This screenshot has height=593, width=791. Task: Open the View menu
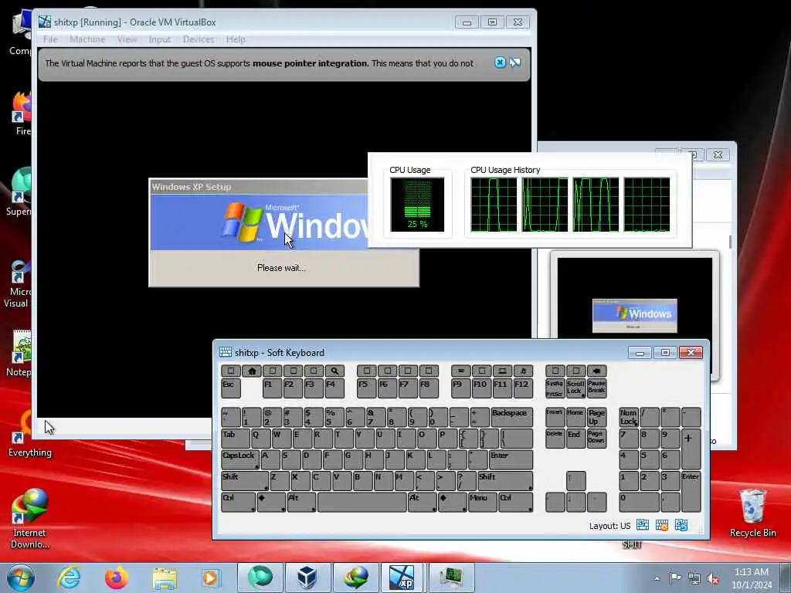coord(127,39)
